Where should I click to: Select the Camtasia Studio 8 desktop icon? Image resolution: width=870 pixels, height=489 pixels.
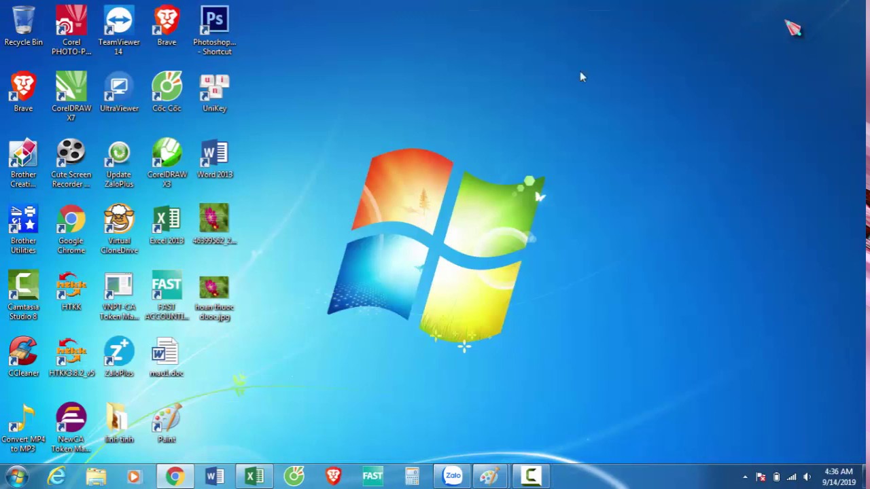click(23, 295)
